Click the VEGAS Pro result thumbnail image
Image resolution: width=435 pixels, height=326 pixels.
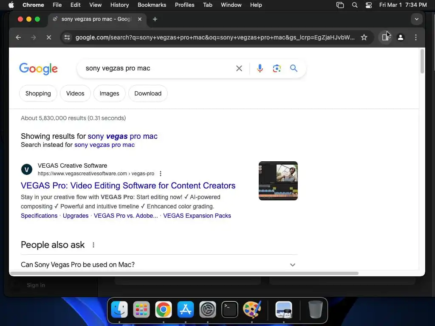coord(278,181)
